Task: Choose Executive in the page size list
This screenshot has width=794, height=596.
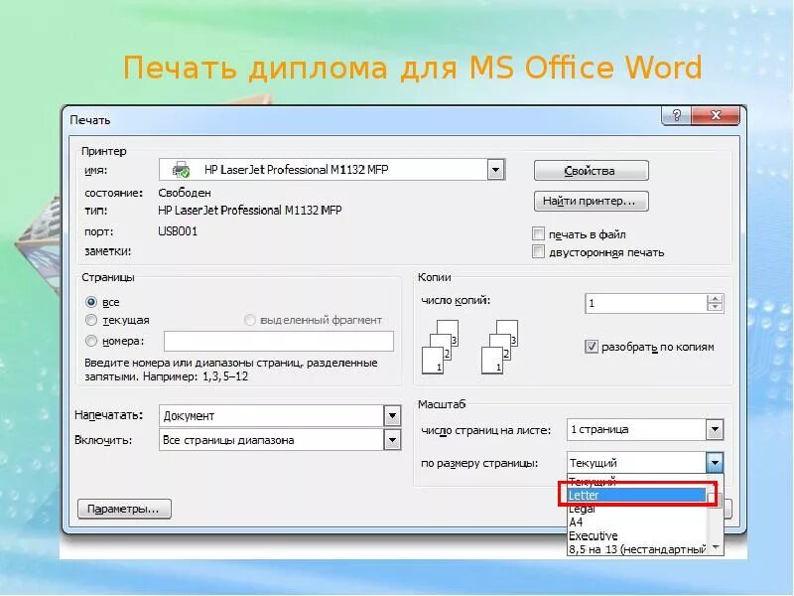Action: [x=637, y=535]
